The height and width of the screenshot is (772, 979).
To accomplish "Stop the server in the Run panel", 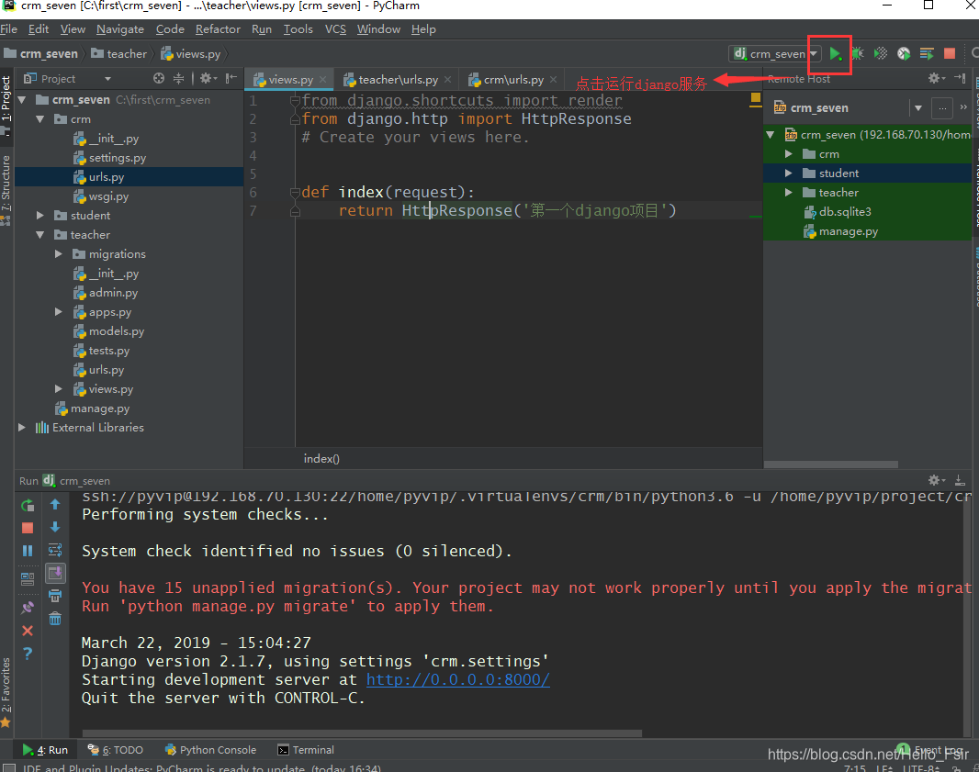I will coord(28,528).
